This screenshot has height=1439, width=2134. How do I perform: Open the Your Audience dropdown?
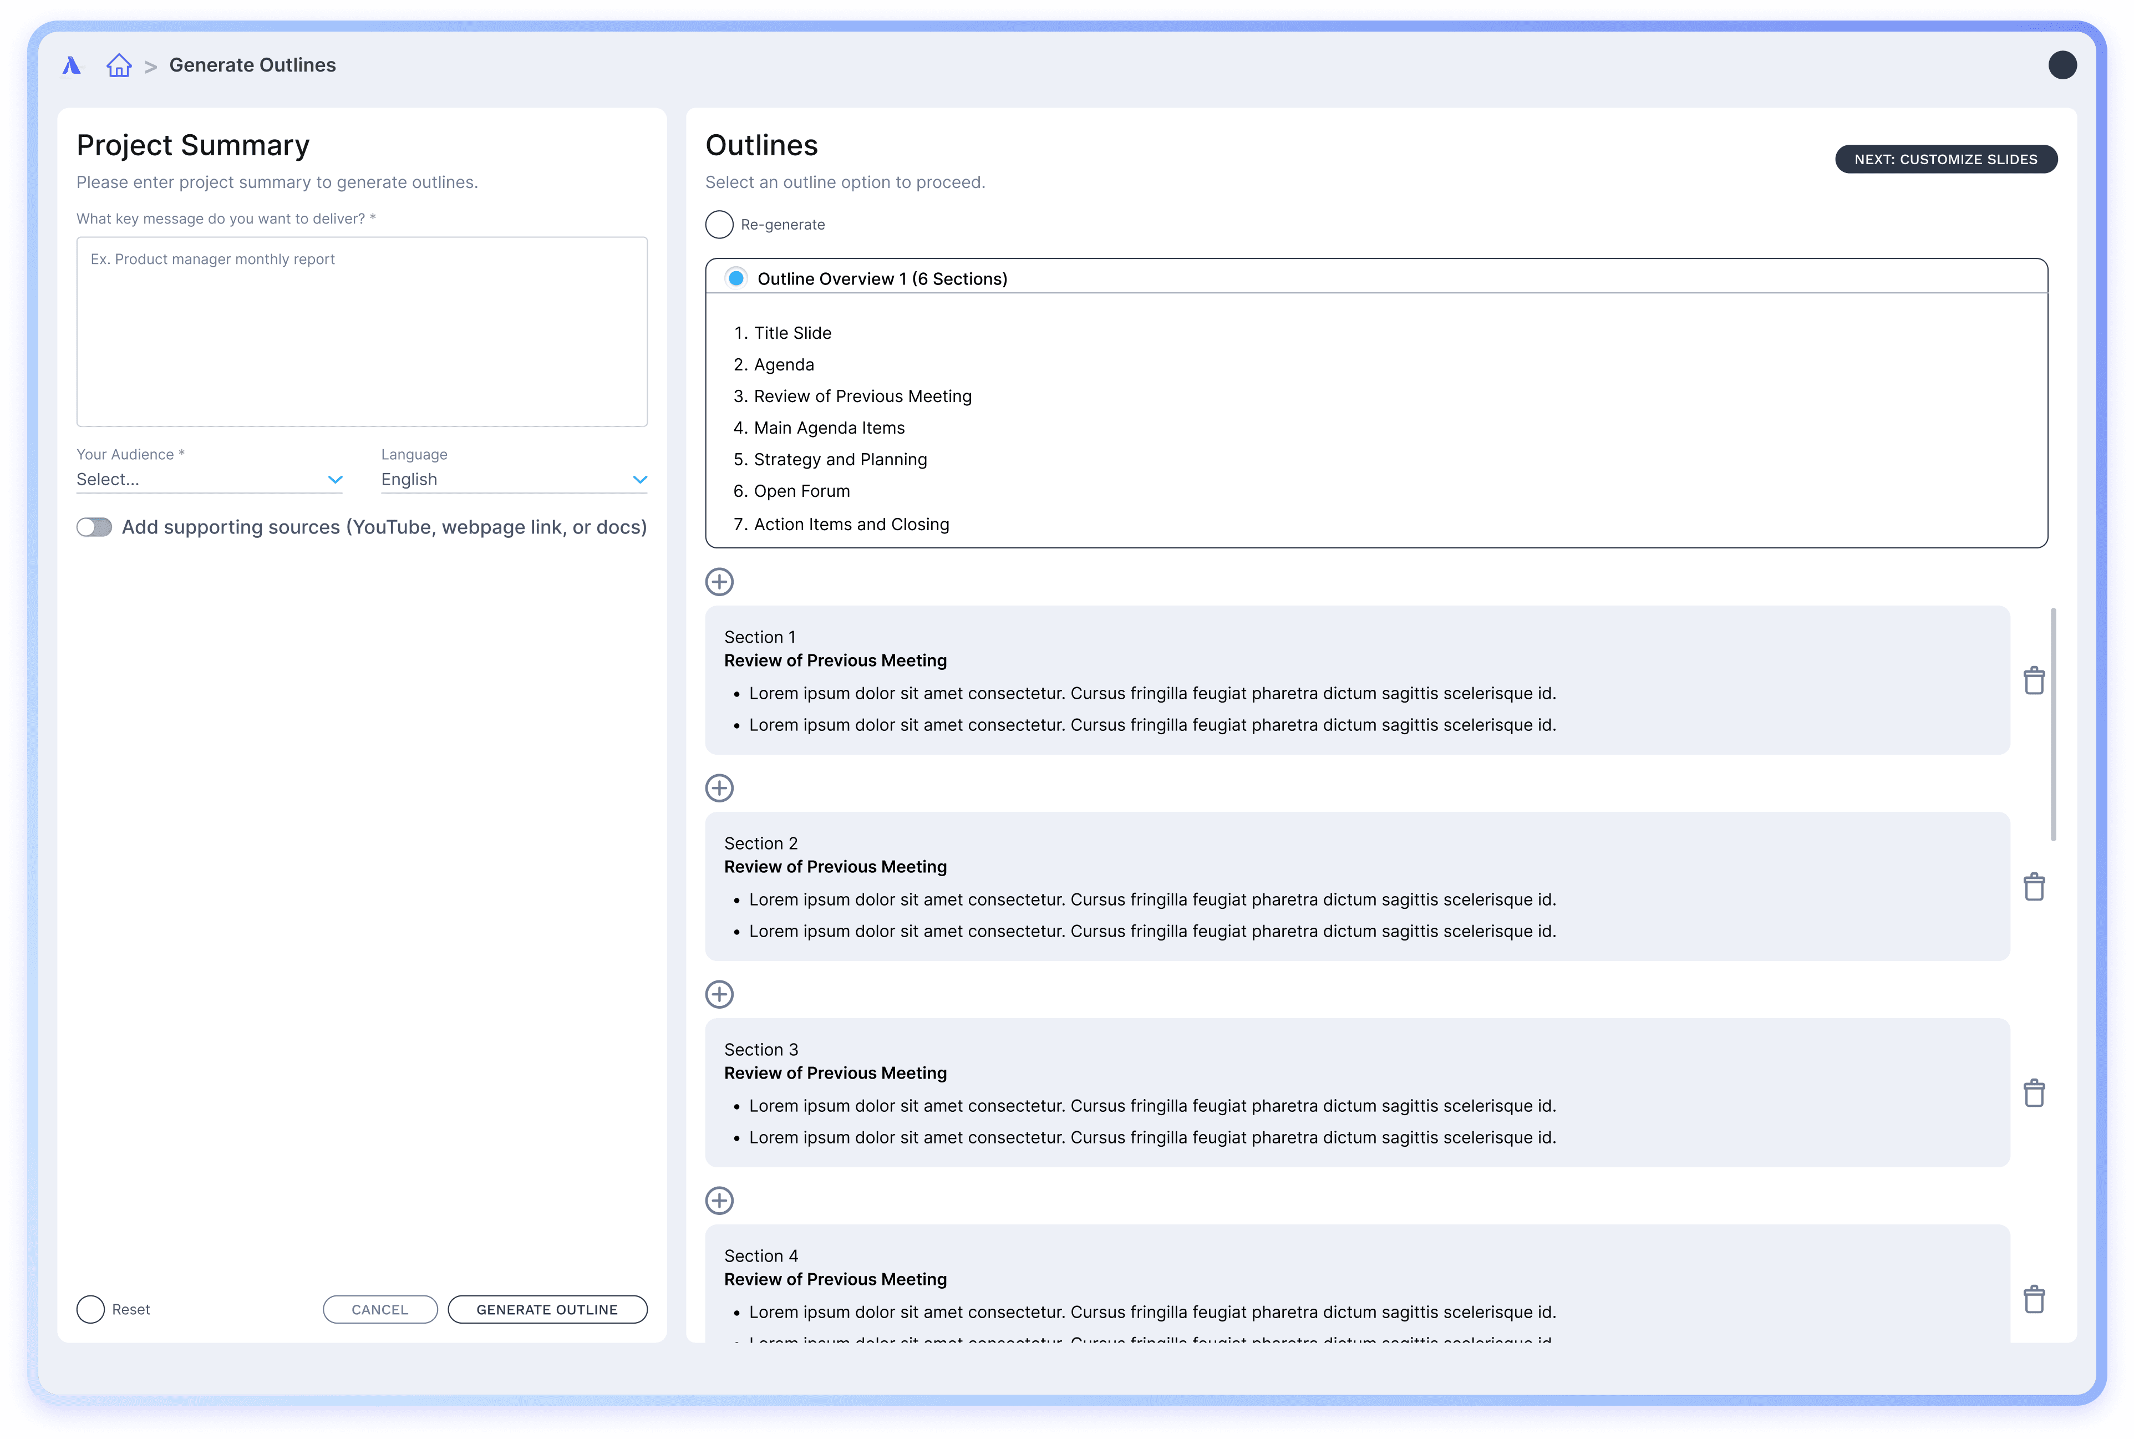[x=209, y=479]
